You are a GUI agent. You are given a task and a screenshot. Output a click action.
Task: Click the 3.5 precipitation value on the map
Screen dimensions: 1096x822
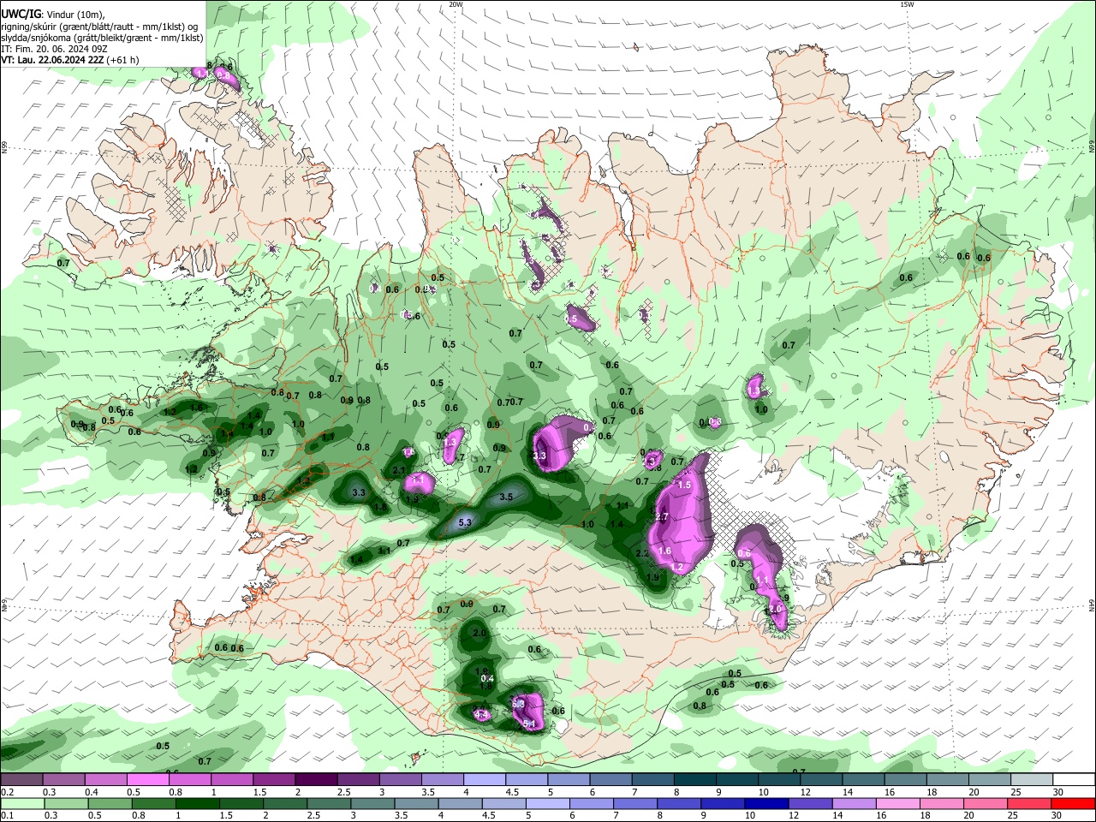(x=506, y=497)
